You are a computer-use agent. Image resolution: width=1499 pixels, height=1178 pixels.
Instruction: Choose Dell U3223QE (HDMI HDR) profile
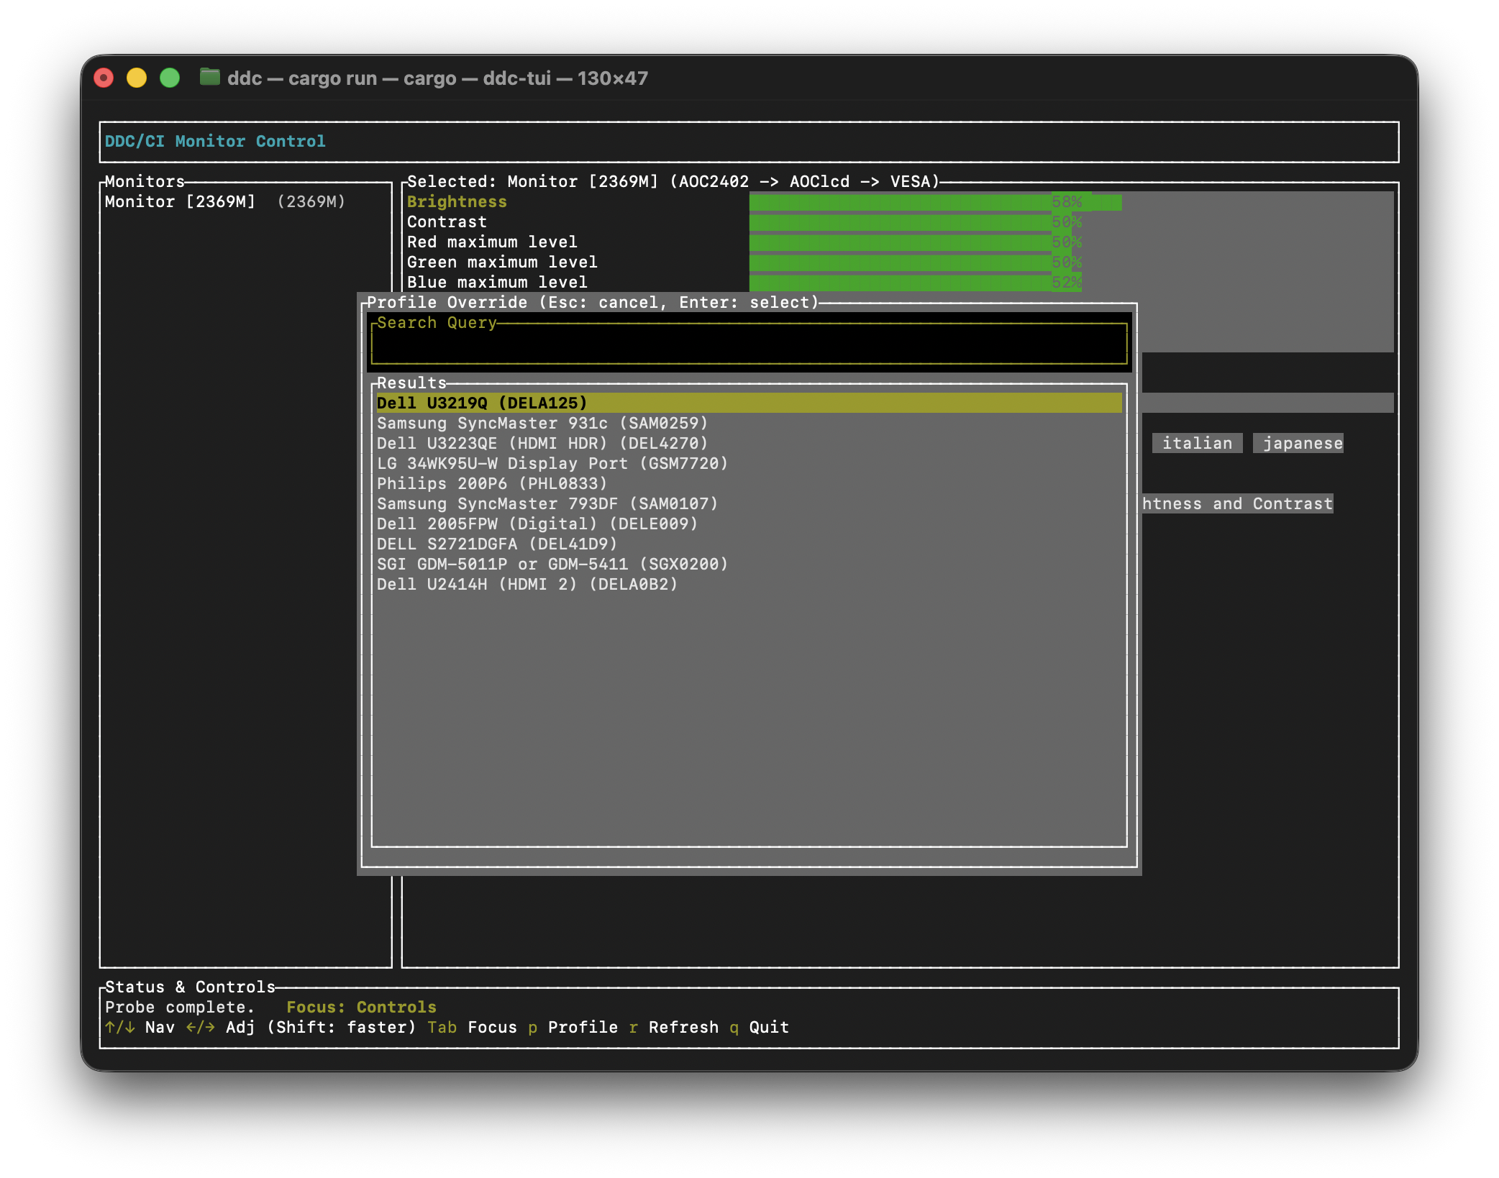point(749,443)
